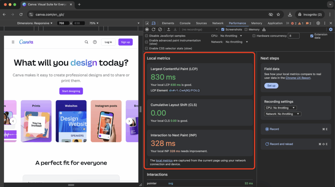Start recording with the record circle icon
The width and height of the screenshot is (335, 187).
click(x=147, y=29)
